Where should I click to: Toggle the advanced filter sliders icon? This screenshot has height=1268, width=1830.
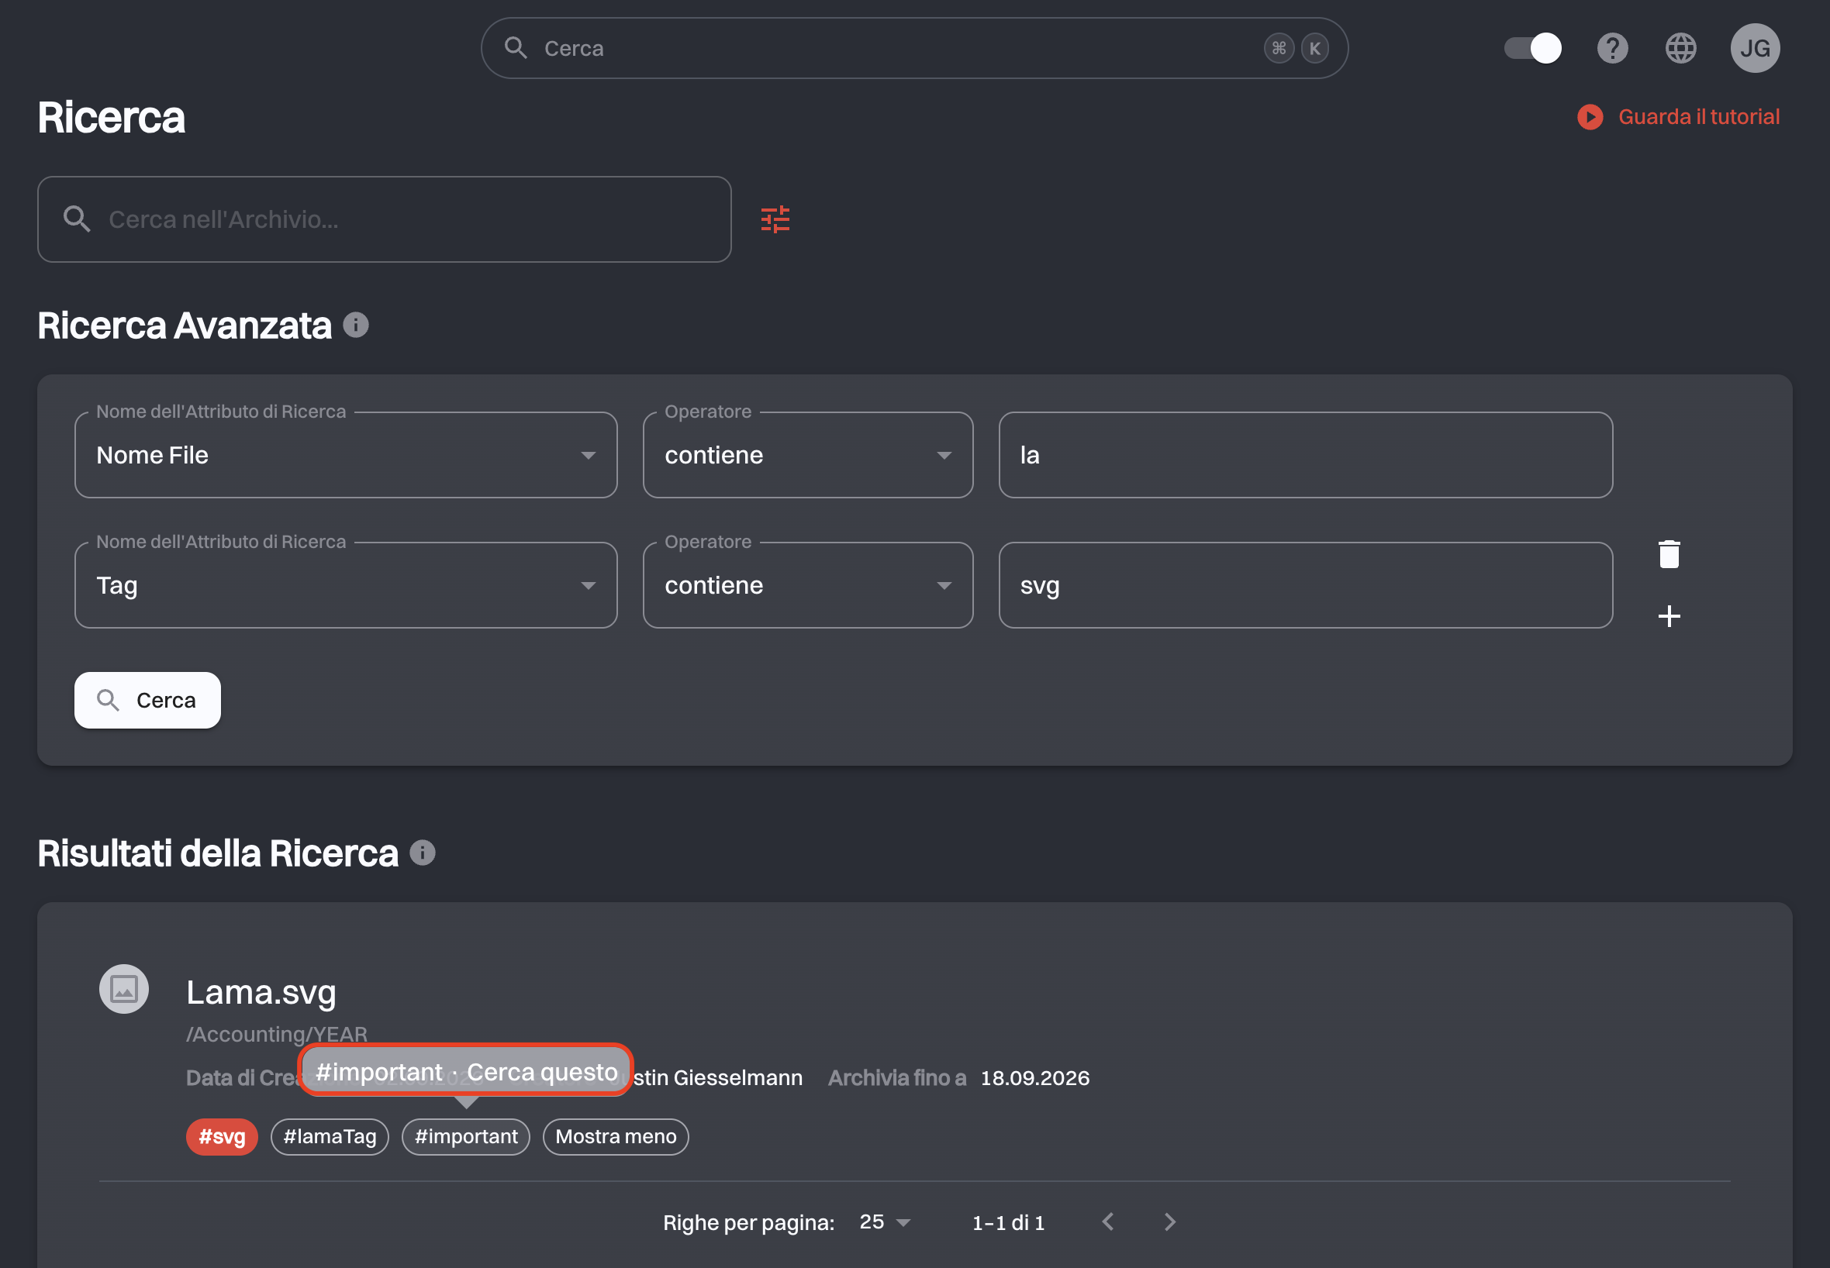(775, 219)
